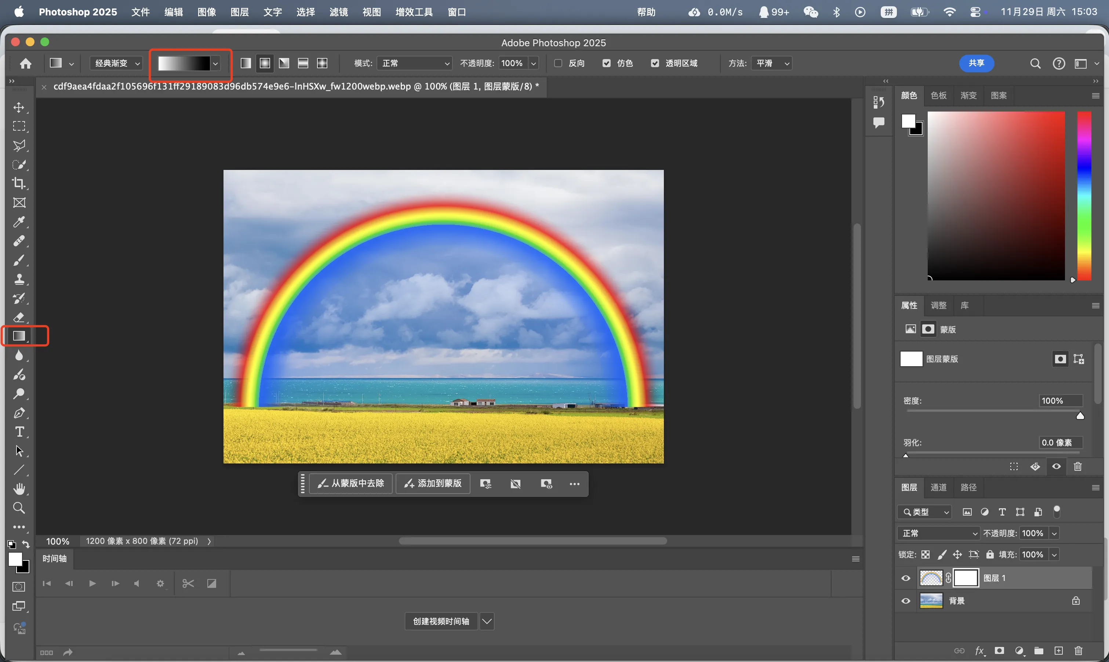Click the radial gradient icon
Viewport: 1109px width, 662px height.
[x=265, y=63]
